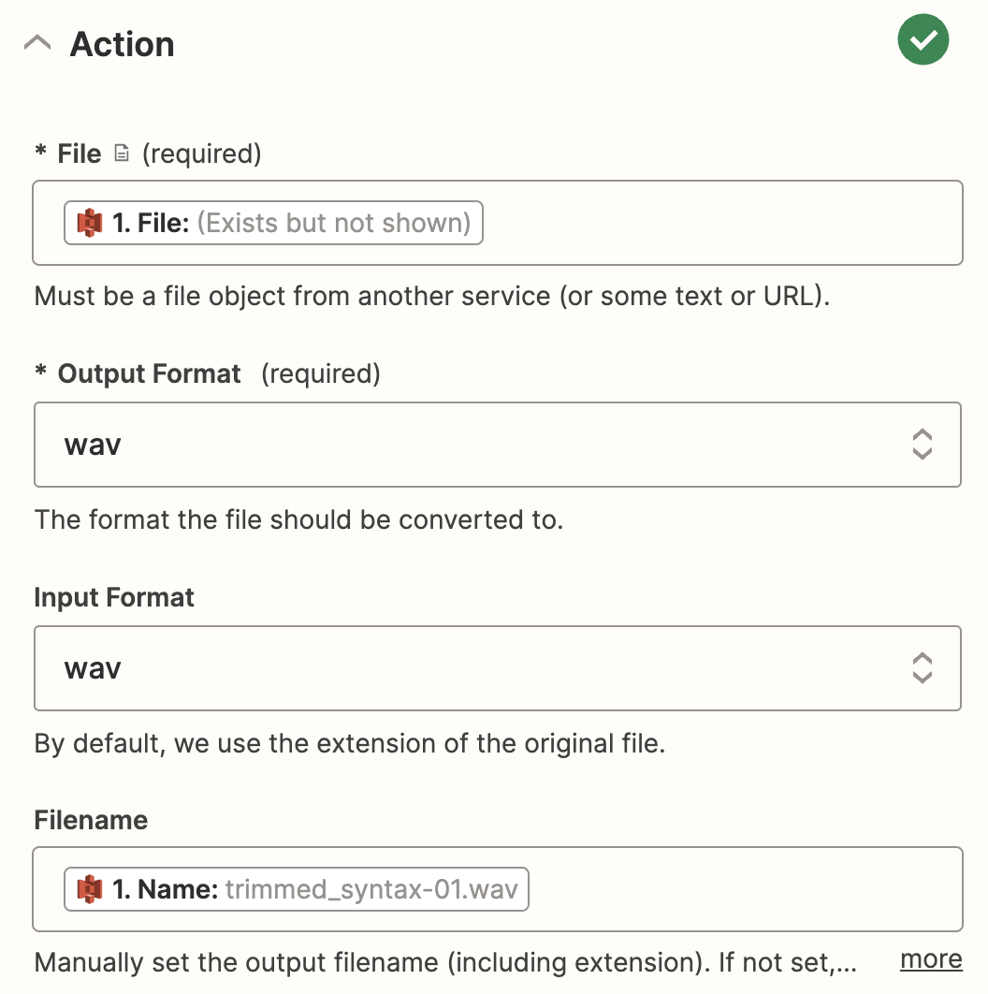Click the Output Format (required) label
988x994 pixels.
pyautogui.click(x=207, y=373)
